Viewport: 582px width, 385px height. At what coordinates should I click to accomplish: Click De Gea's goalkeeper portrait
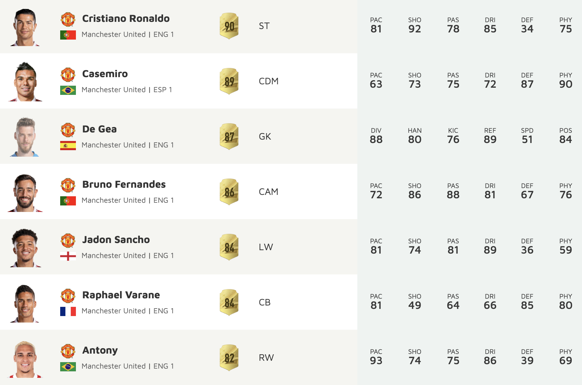click(25, 137)
